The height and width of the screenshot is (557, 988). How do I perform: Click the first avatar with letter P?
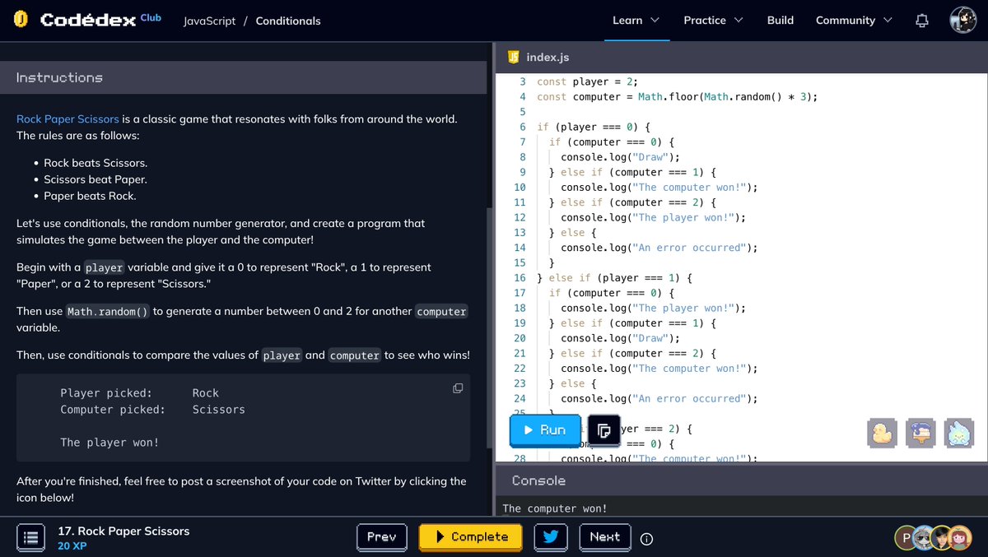coord(906,538)
